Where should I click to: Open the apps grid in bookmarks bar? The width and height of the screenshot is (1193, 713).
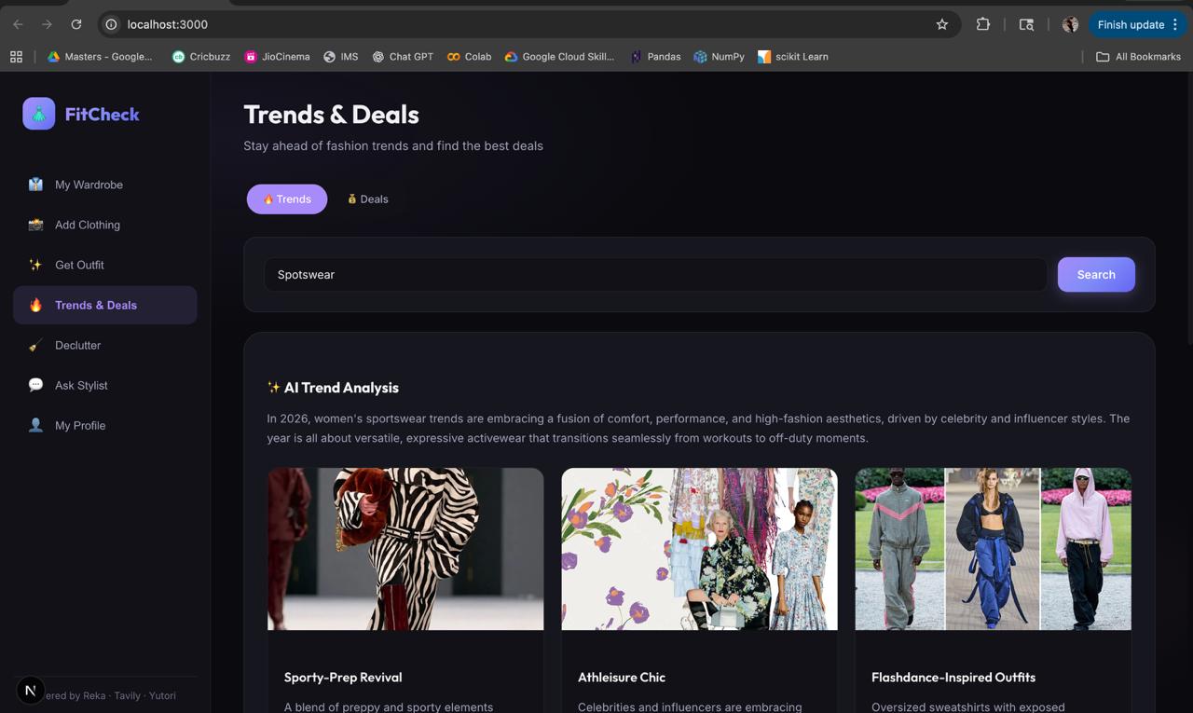click(x=16, y=57)
